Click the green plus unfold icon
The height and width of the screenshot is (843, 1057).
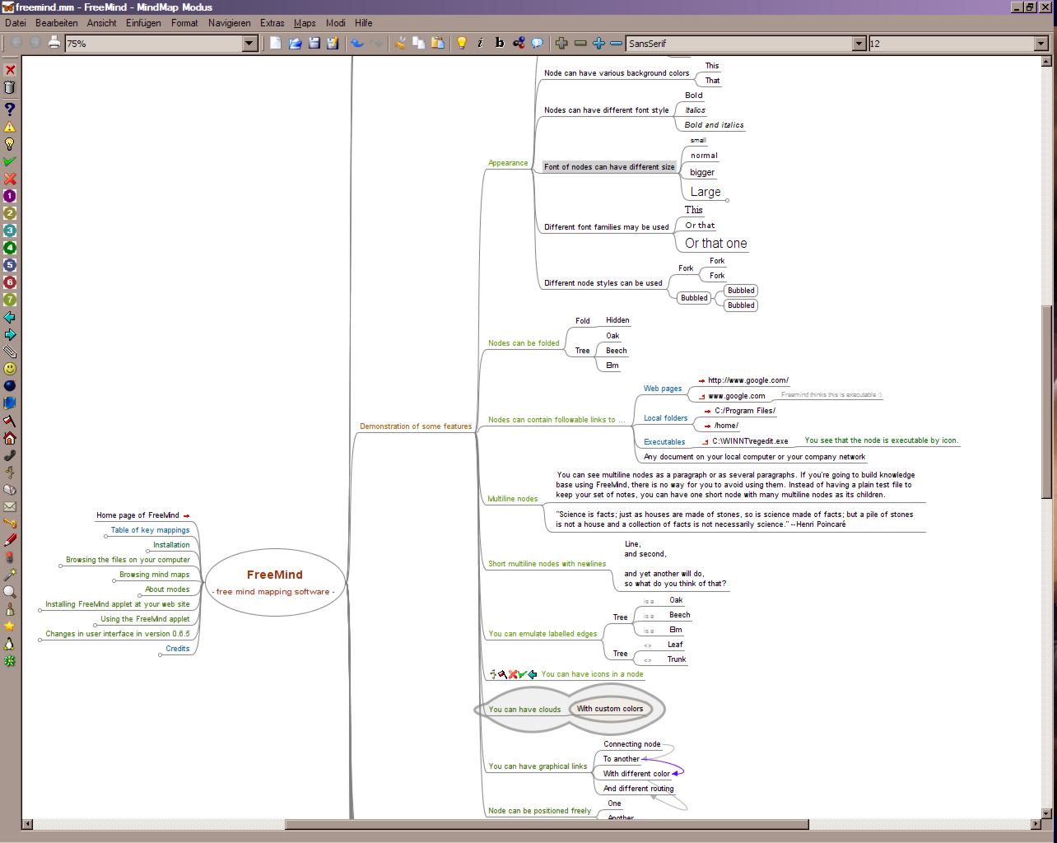pyautogui.click(x=561, y=43)
